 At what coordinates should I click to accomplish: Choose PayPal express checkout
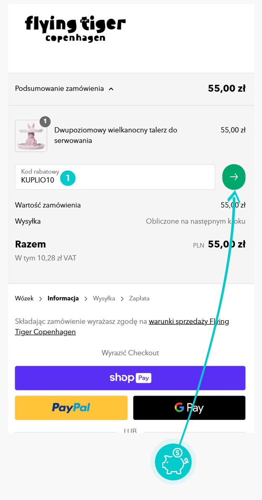[71, 408]
